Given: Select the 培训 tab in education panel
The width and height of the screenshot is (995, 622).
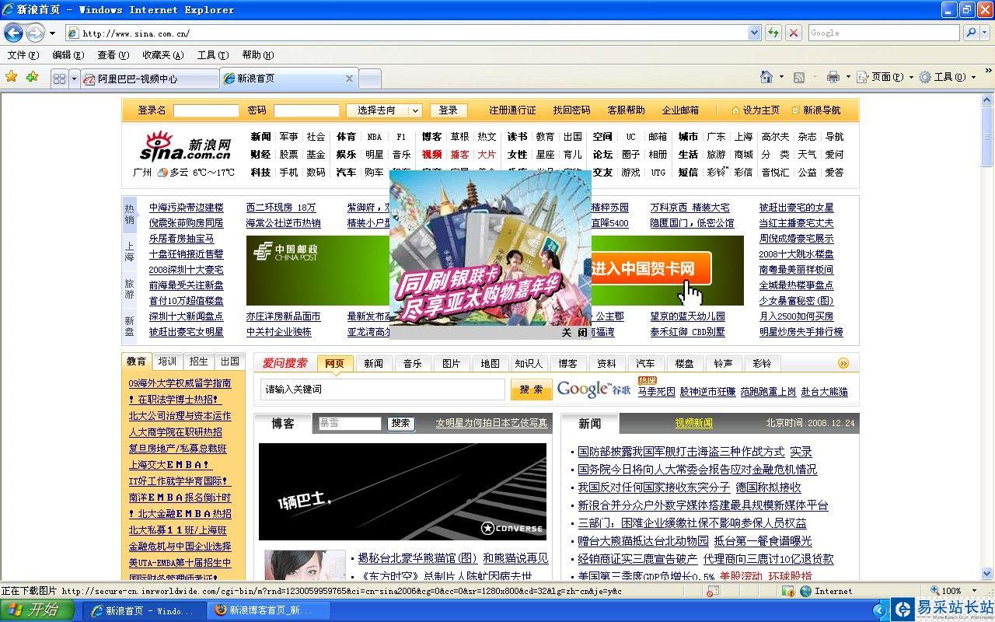Looking at the screenshot, I should (167, 362).
